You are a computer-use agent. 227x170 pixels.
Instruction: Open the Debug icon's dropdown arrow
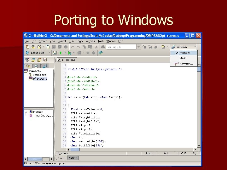74,53
